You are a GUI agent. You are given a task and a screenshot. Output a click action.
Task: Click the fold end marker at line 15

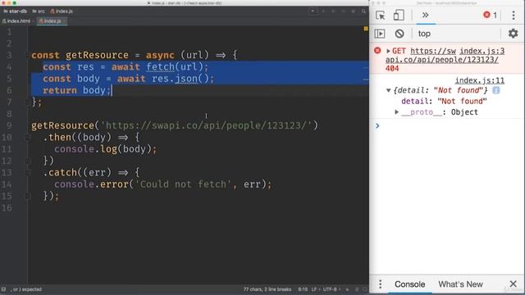pyautogui.click(x=27, y=197)
